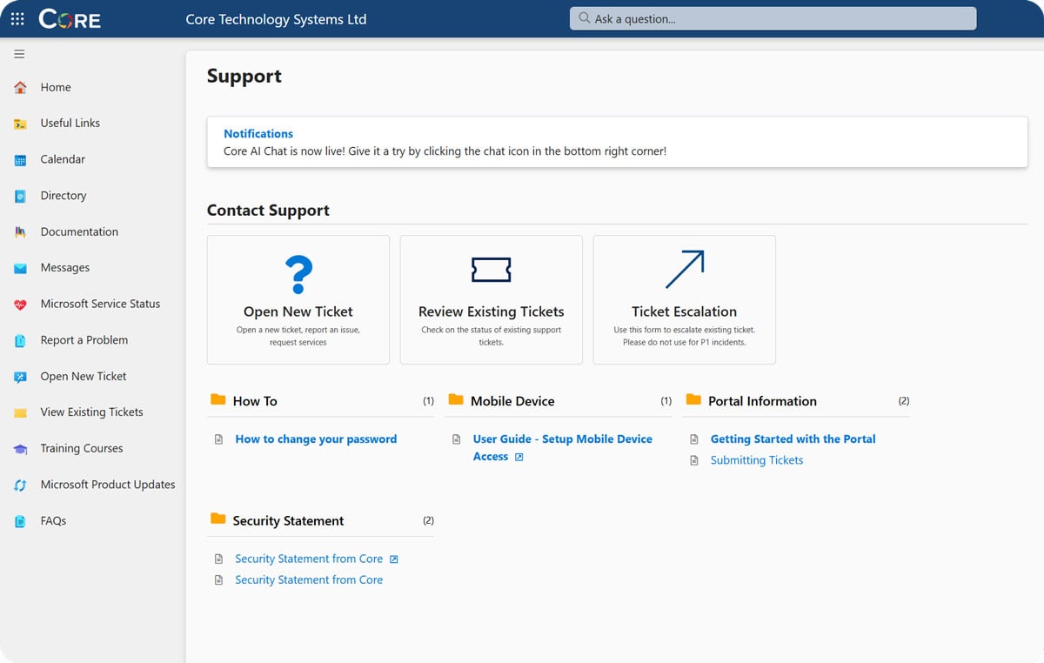The height and width of the screenshot is (663, 1044).
Task: Open the Ticket Escalation card
Action: [684, 299]
